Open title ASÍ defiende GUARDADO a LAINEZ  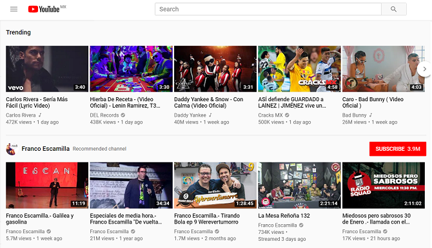(x=292, y=102)
